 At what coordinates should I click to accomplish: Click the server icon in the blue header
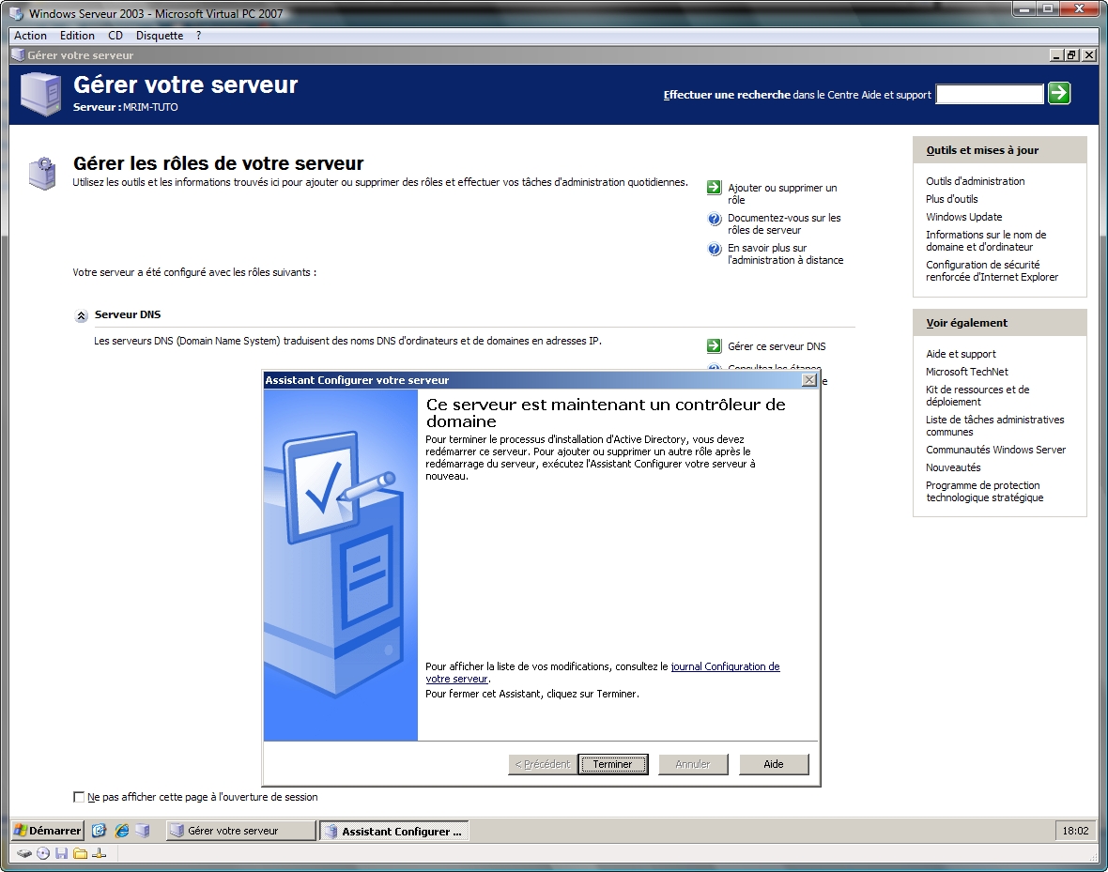[x=41, y=94]
